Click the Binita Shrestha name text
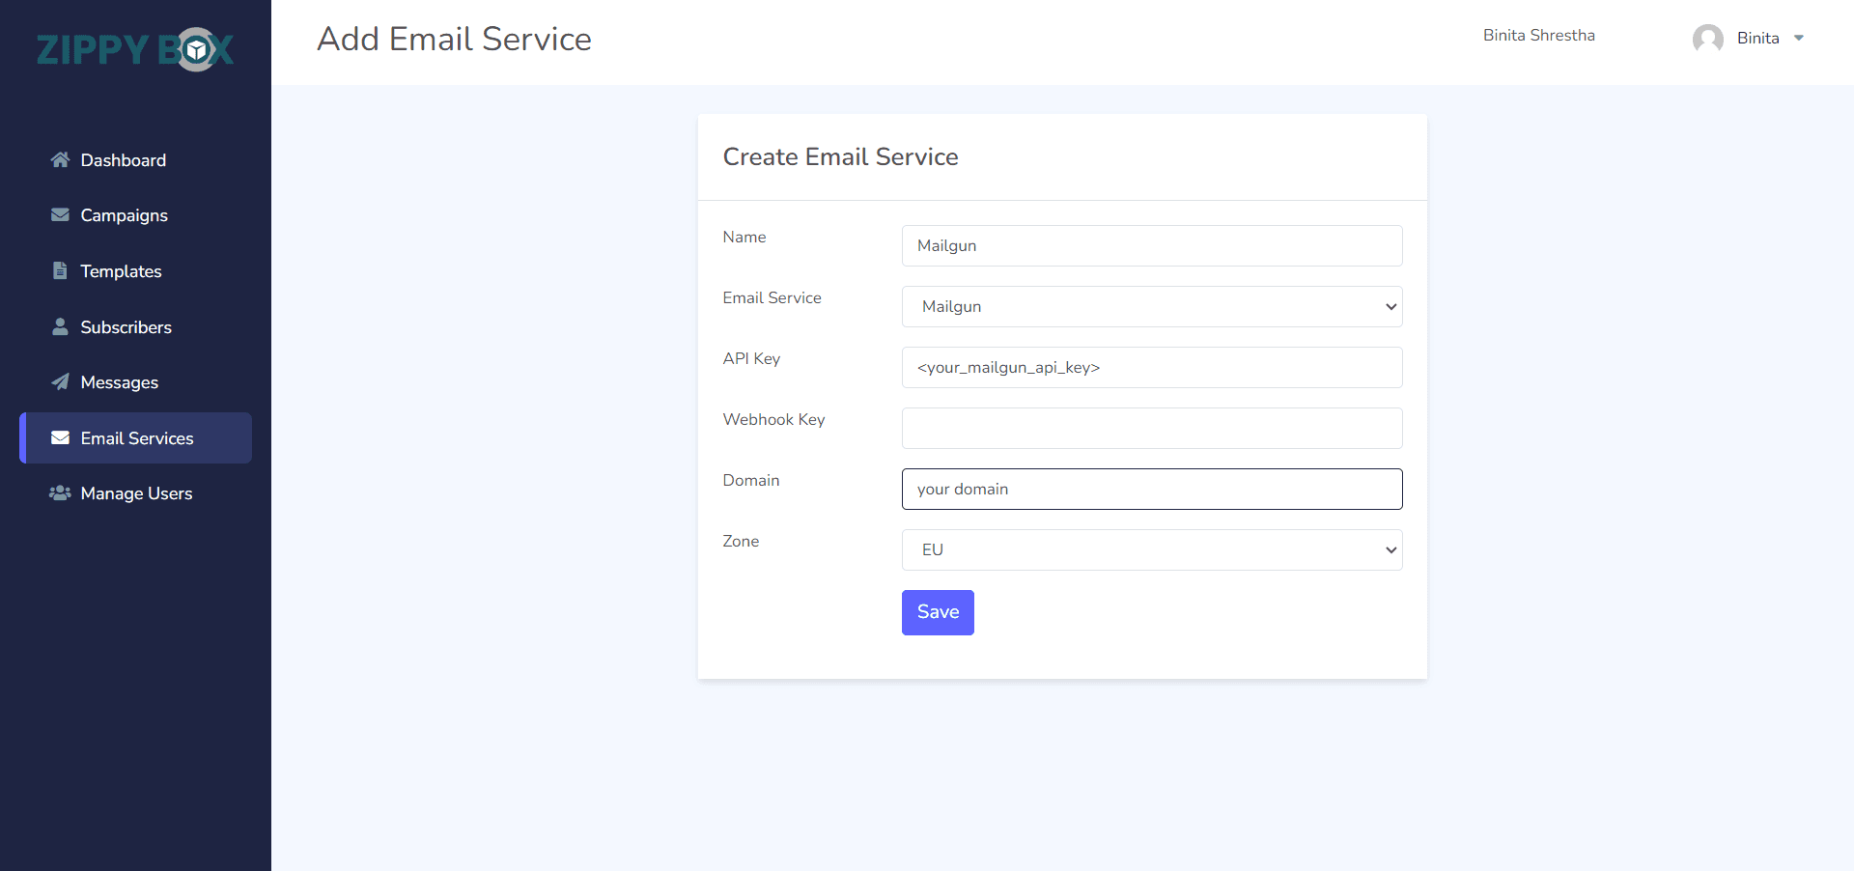 pos(1539,36)
